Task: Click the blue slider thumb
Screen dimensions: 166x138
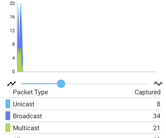Action: point(61,84)
